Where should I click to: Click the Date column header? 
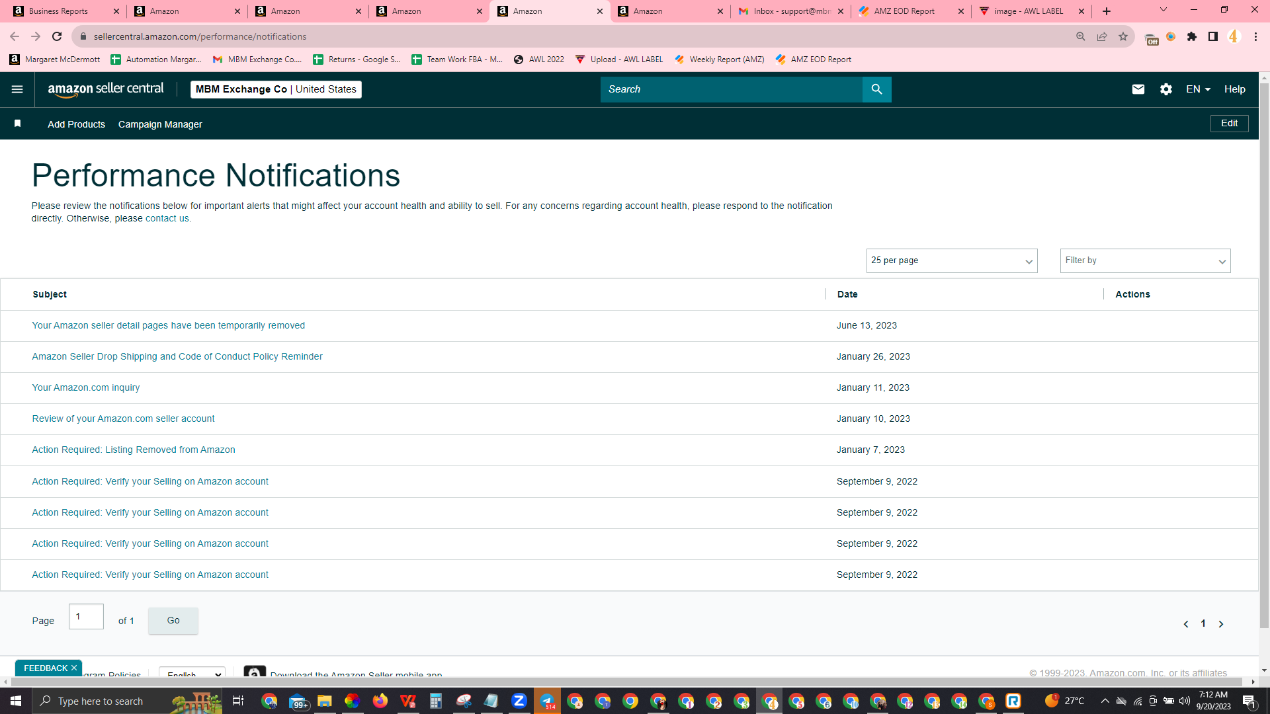point(847,294)
